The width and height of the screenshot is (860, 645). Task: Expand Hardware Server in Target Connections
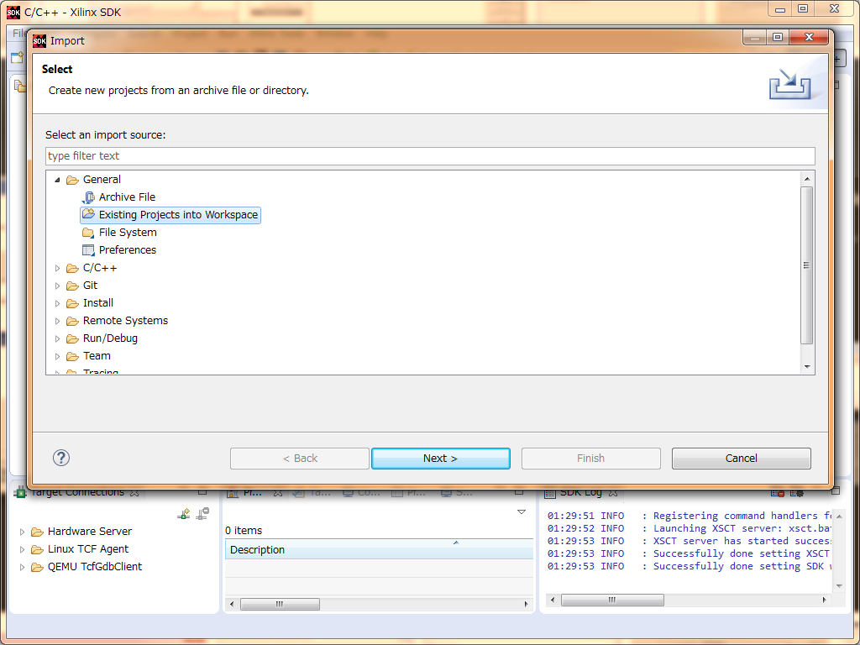pos(22,532)
